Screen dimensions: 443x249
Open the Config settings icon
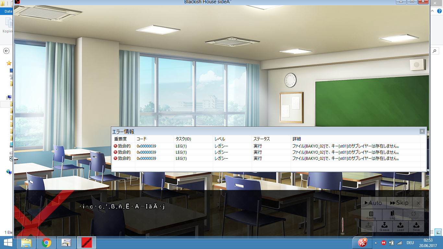point(371,215)
